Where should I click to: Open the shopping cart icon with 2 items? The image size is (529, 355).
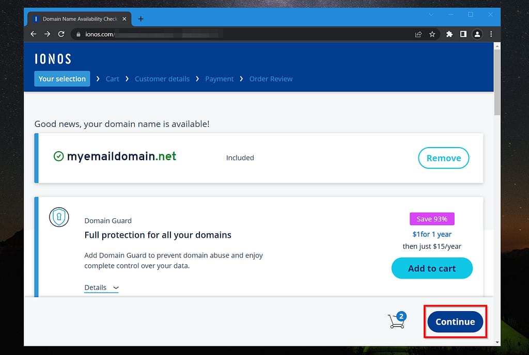[x=397, y=319]
